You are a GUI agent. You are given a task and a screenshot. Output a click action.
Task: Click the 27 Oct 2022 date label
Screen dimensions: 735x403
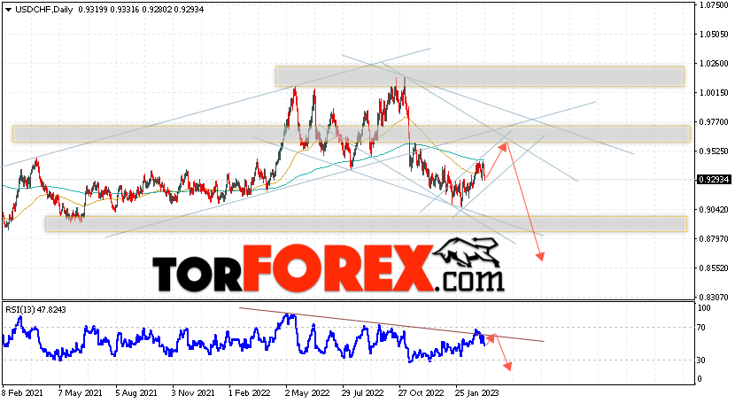421,393
